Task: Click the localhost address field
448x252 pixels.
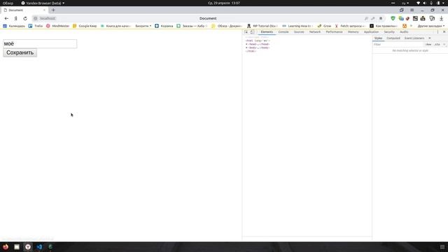Action: [48, 18]
